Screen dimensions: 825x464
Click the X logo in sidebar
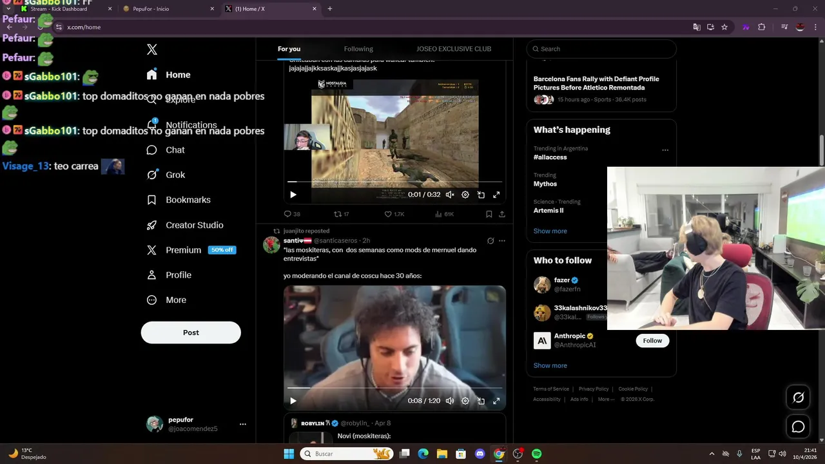pyautogui.click(x=152, y=50)
